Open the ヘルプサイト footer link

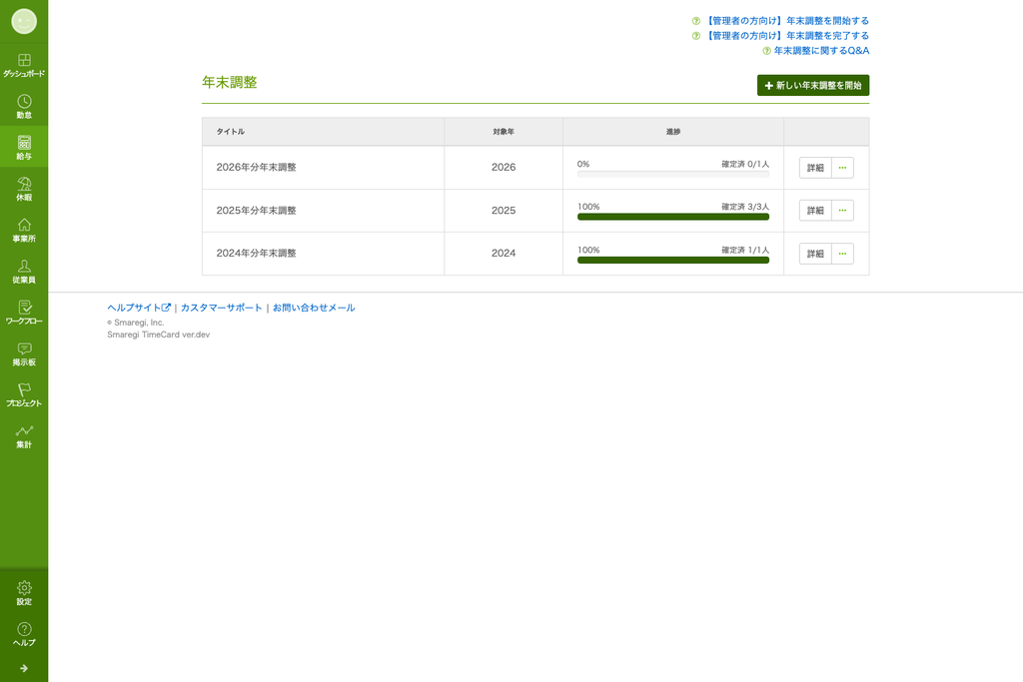139,308
